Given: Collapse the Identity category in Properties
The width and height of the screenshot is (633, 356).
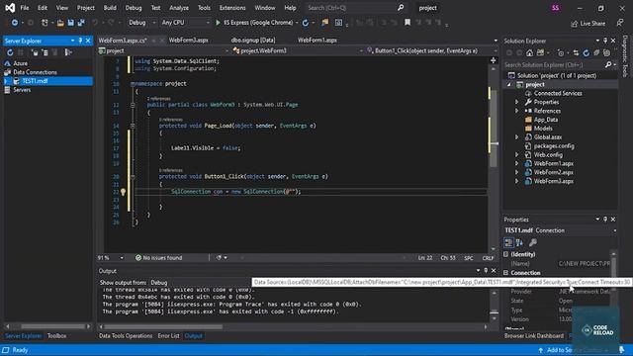Looking at the screenshot, I should [505, 254].
